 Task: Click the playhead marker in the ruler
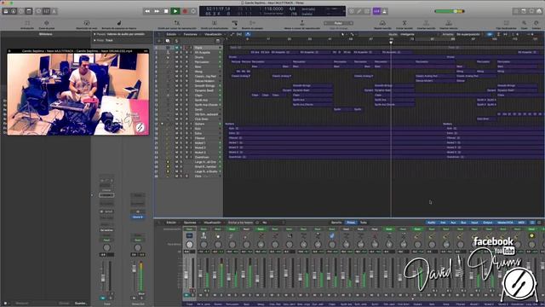click(x=391, y=42)
